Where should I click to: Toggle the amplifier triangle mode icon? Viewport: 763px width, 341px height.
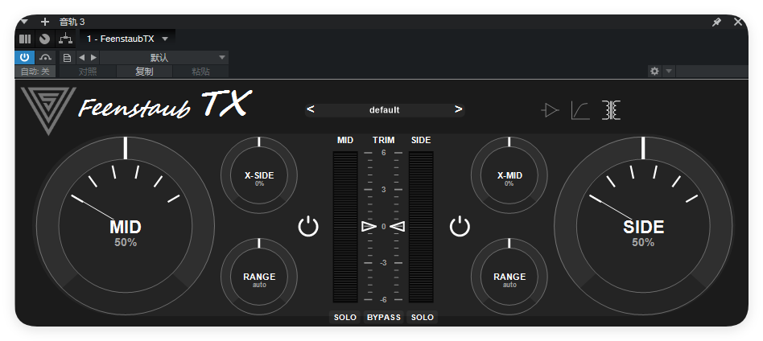(550, 110)
